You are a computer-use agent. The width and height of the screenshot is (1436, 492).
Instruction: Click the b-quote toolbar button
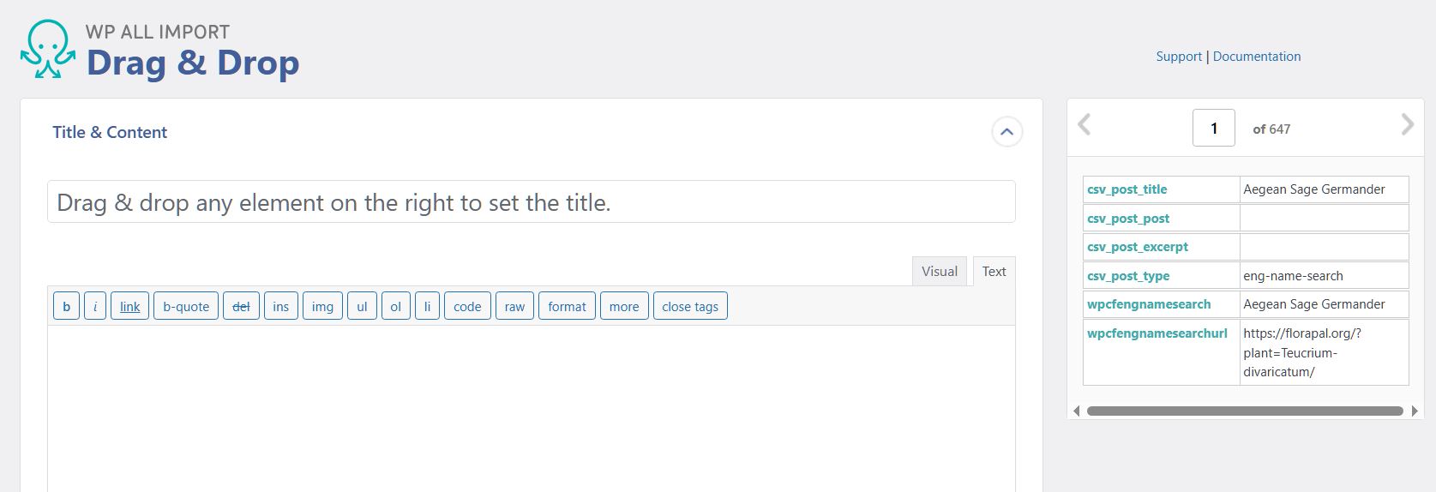point(186,306)
